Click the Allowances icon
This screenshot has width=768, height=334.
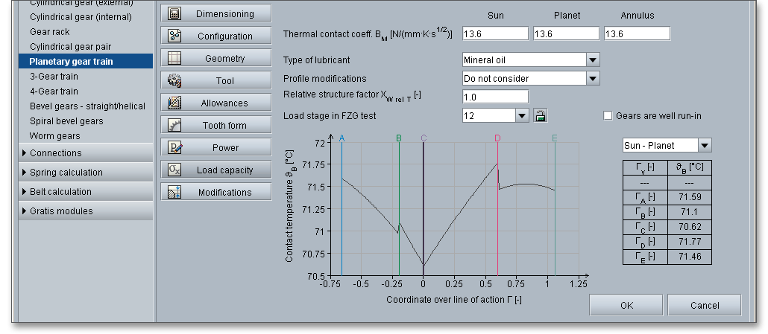coord(175,103)
